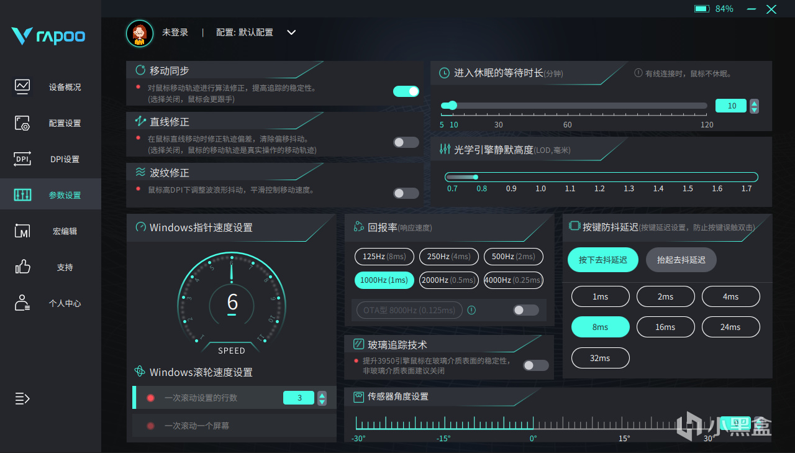Click the sleep minutes value field showing 10
Screen dimensions: 795x453
pos(731,106)
